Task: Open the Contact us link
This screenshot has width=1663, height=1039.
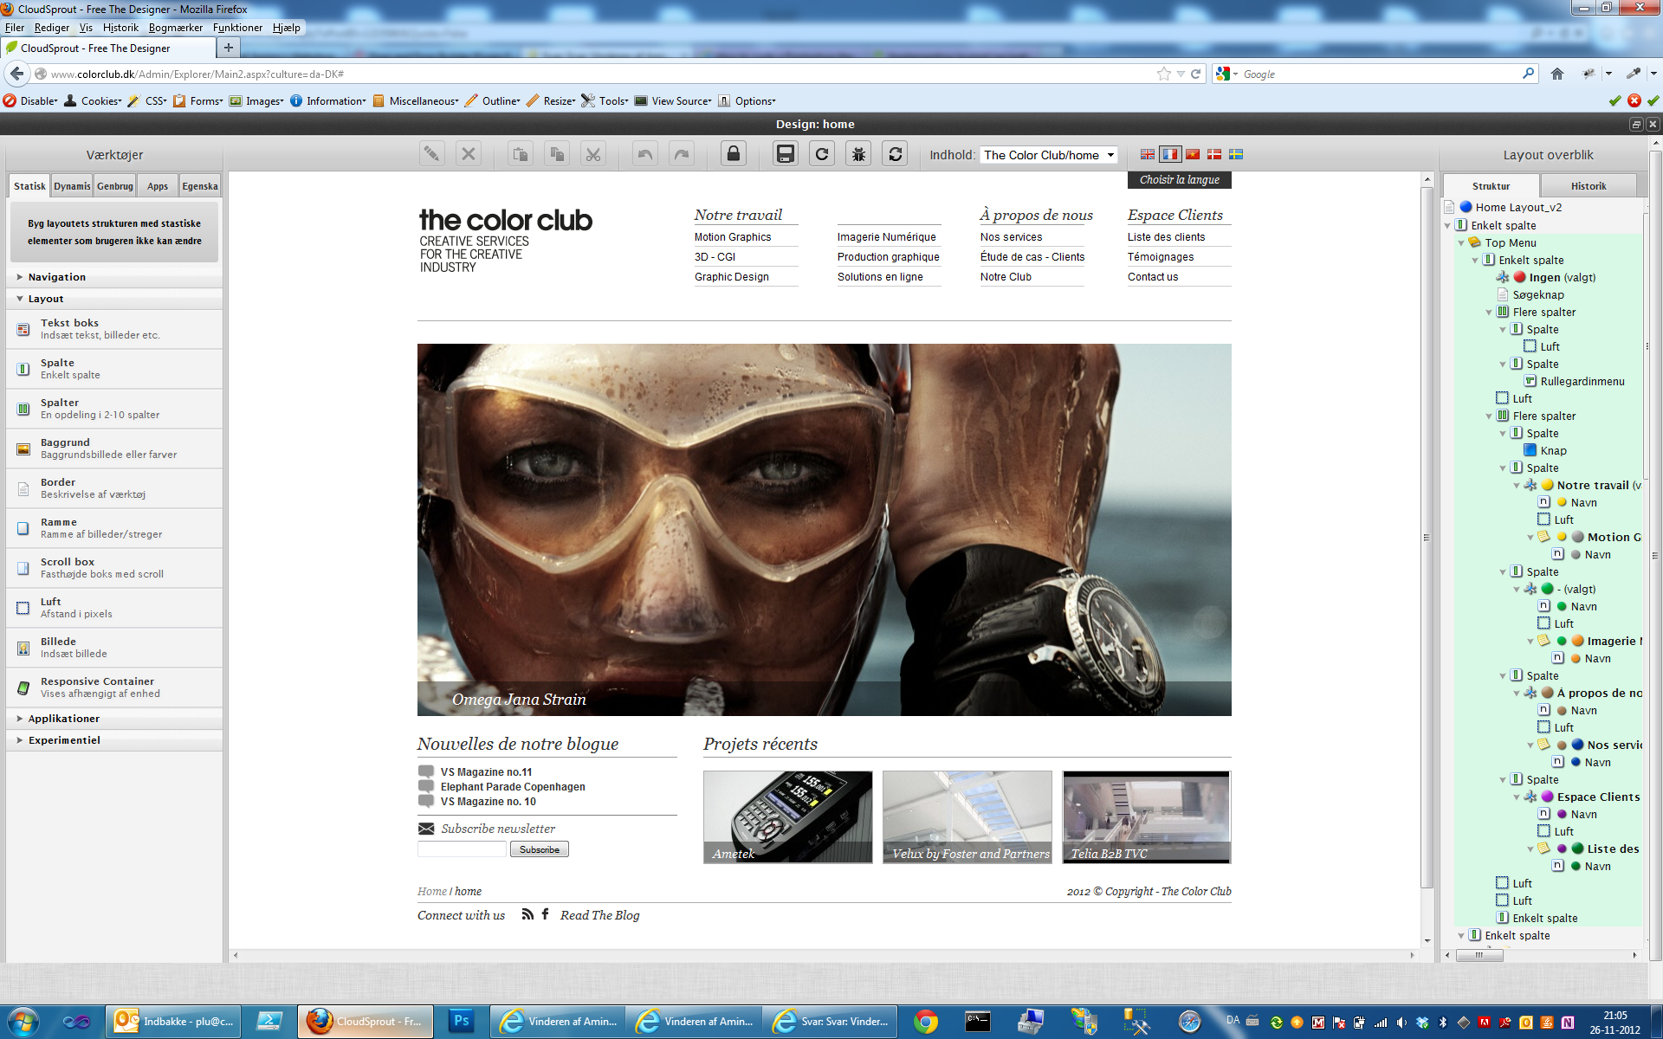Action: tap(1152, 277)
